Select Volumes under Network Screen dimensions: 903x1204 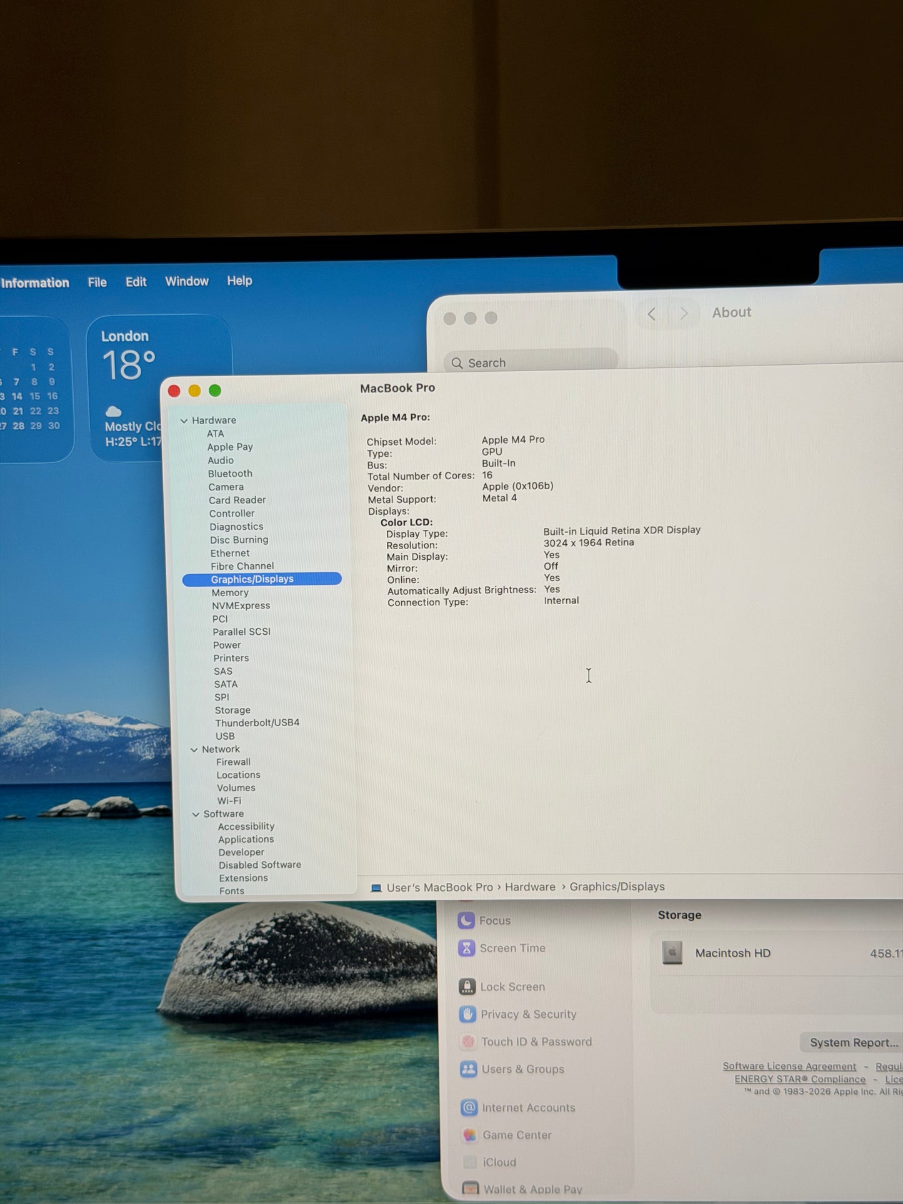pyautogui.click(x=236, y=788)
